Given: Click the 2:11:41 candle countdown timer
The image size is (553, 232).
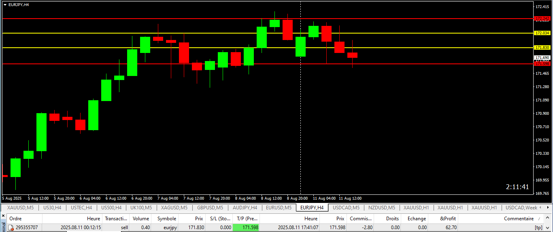Looking at the screenshot, I should (517, 187).
